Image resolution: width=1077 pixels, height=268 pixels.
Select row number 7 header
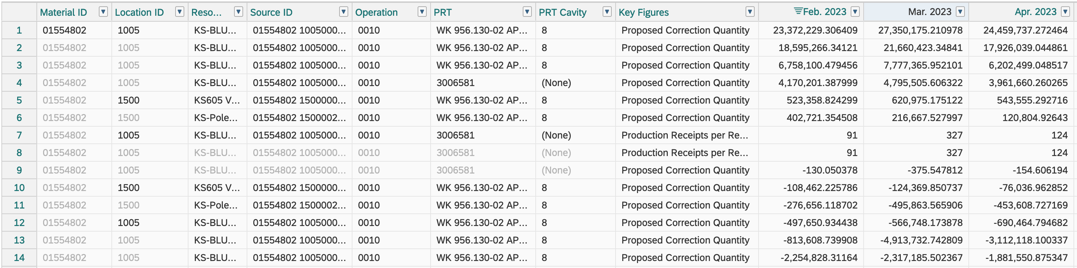19,135
